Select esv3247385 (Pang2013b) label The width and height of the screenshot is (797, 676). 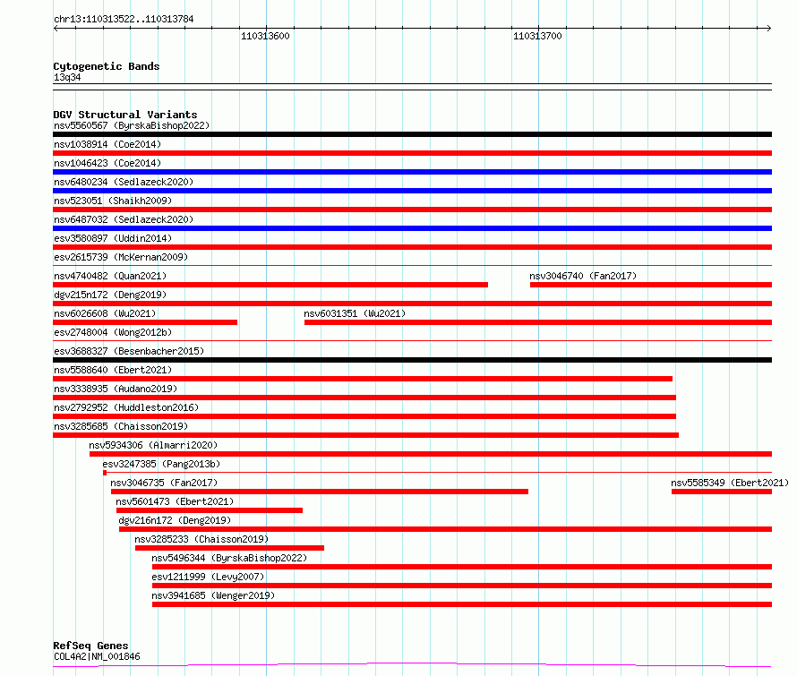(161, 464)
